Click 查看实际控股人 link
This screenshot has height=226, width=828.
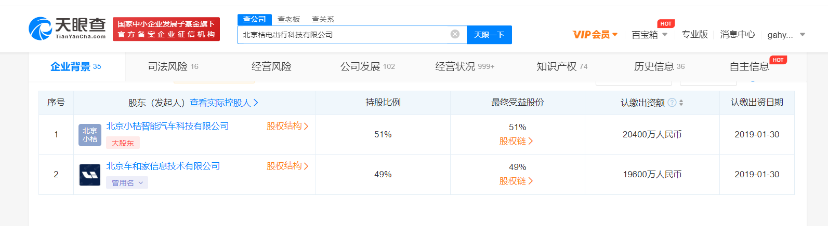tap(224, 103)
